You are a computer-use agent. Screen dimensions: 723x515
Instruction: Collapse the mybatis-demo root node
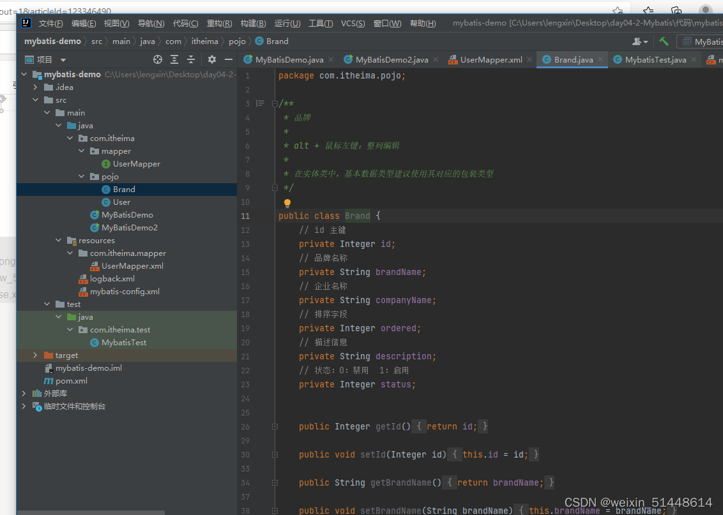point(24,74)
